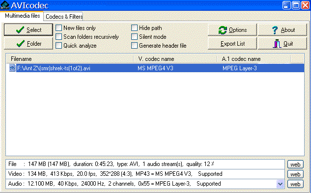Click Video info line showing 413 Kbps
This screenshot has width=311, height=193.
145,174
